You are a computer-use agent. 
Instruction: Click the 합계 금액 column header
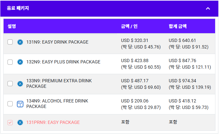coord(177,26)
